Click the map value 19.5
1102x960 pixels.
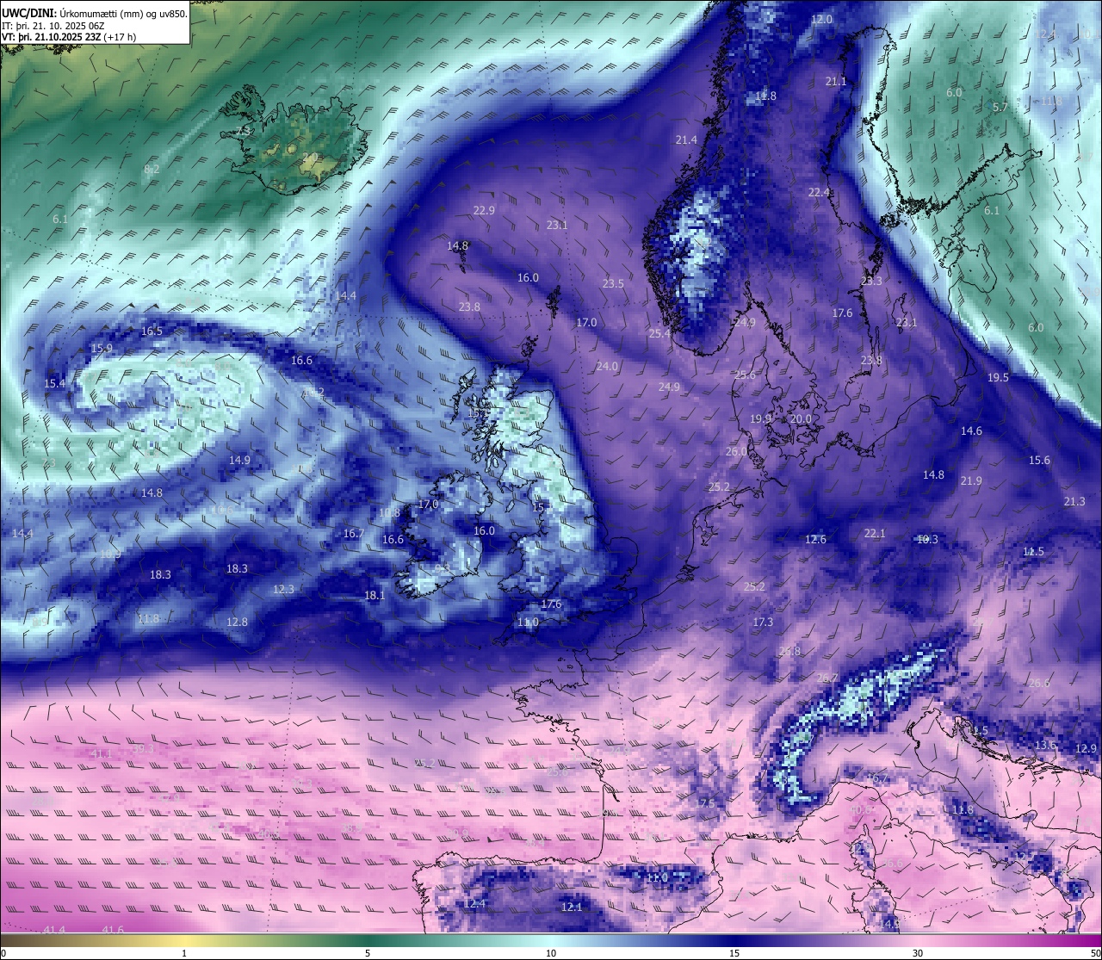tap(998, 378)
